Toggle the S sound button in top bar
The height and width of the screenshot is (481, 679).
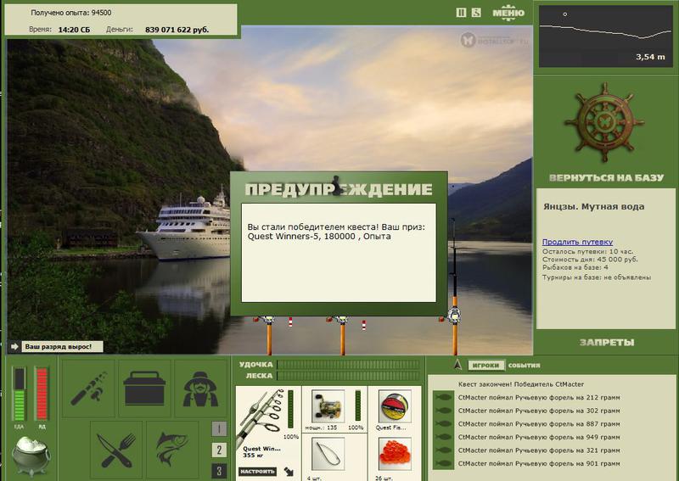(x=476, y=13)
